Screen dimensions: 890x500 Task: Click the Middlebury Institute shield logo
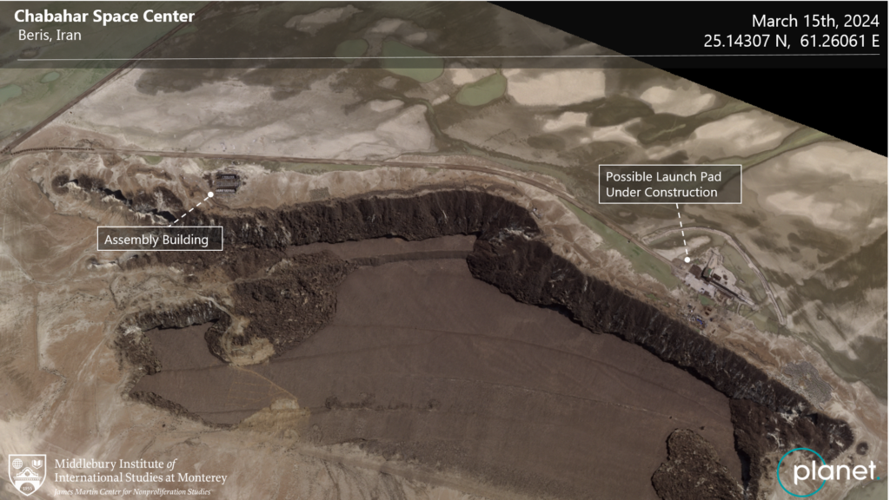tap(27, 474)
